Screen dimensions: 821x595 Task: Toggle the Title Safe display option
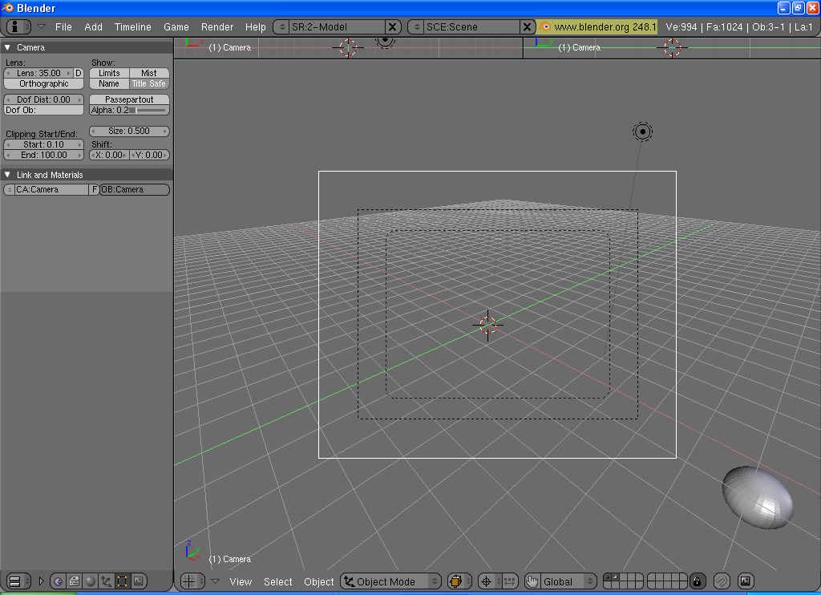(x=148, y=83)
